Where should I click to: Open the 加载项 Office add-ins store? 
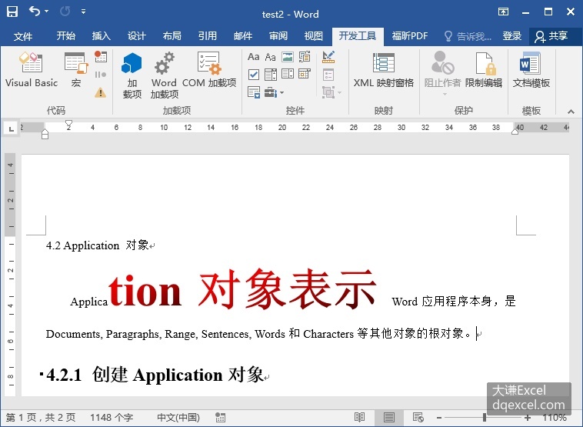click(132, 75)
